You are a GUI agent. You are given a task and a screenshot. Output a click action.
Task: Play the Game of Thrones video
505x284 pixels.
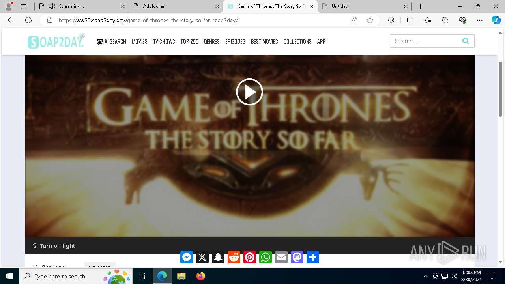(x=249, y=92)
